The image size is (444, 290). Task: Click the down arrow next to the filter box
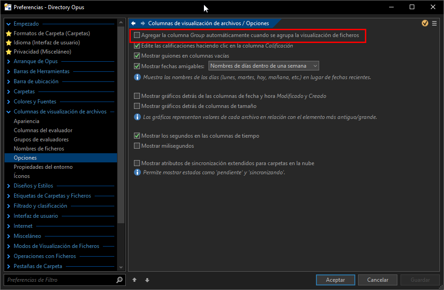click(x=147, y=280)
